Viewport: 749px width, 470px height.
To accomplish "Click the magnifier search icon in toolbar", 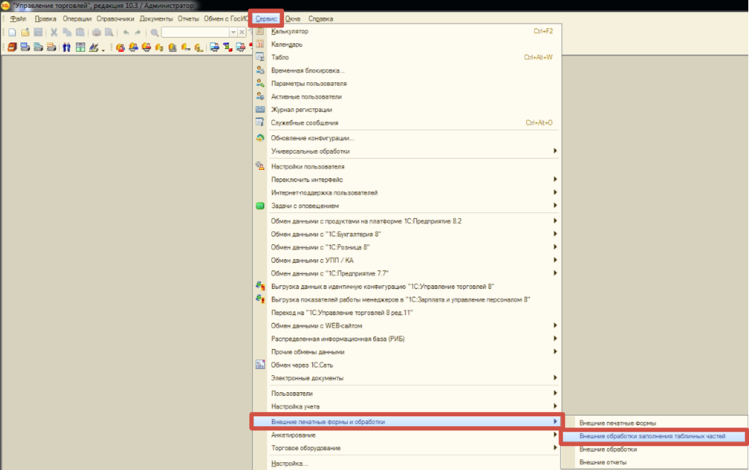I will click(x=154, y=33).
